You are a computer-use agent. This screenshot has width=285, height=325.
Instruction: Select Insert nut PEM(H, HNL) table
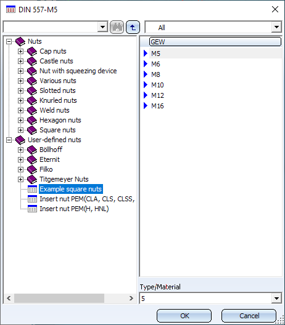74,209
